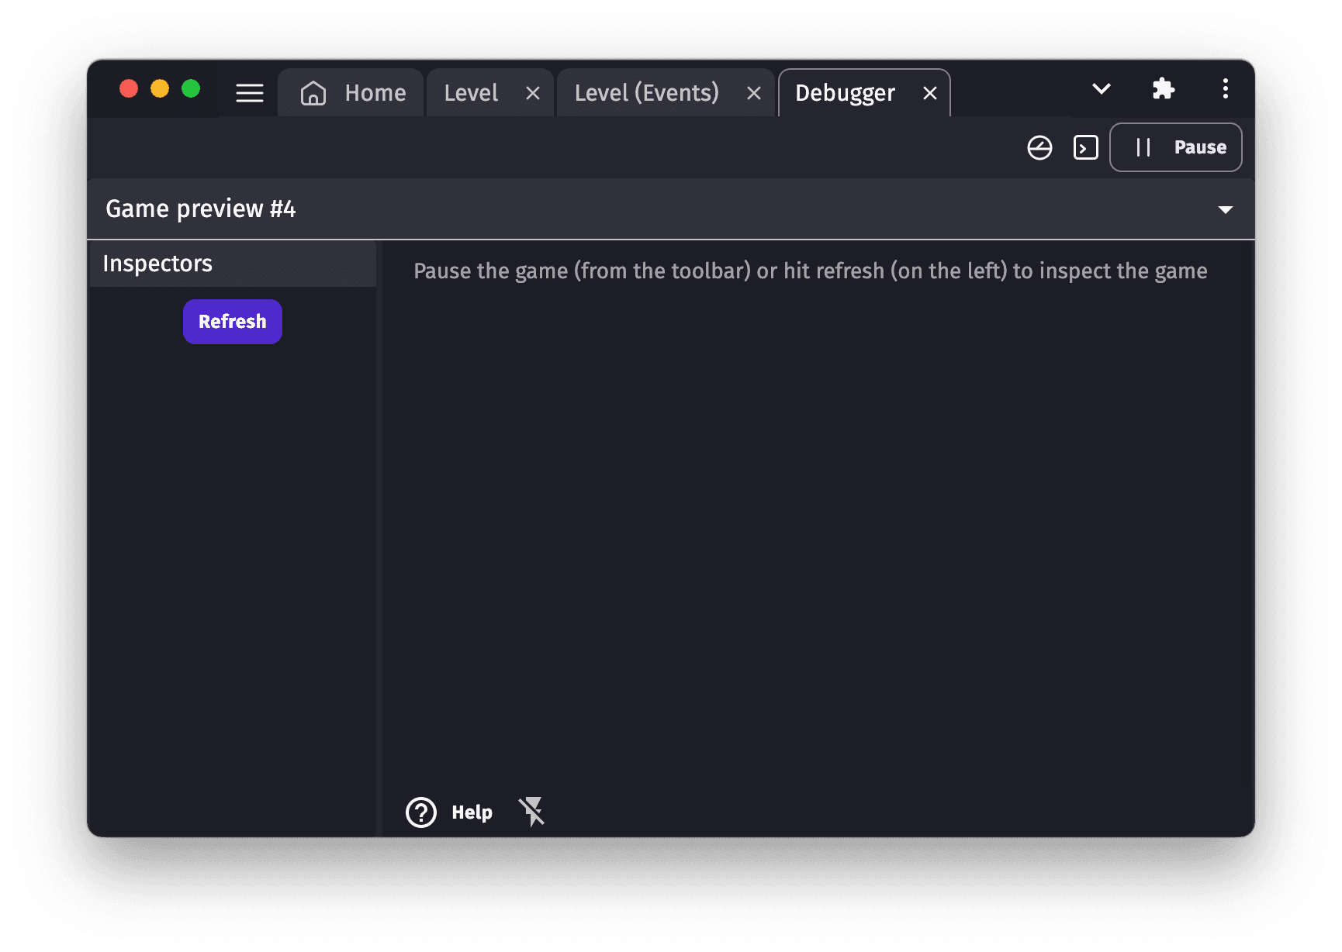Select the Debugger tab
Image resolution: width=1342 pixels, height=952 pixels.
845,93
